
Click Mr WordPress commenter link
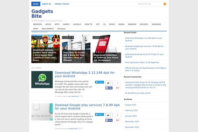click(x=131, y=93)
